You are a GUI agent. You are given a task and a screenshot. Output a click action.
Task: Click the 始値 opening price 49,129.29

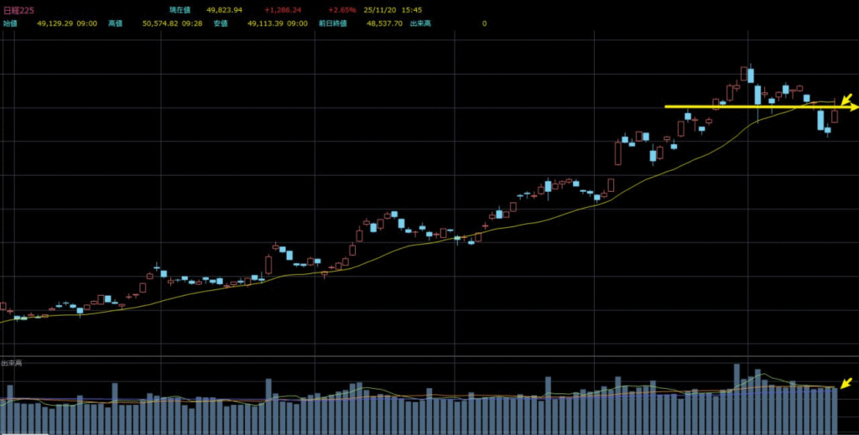point(55,23)
